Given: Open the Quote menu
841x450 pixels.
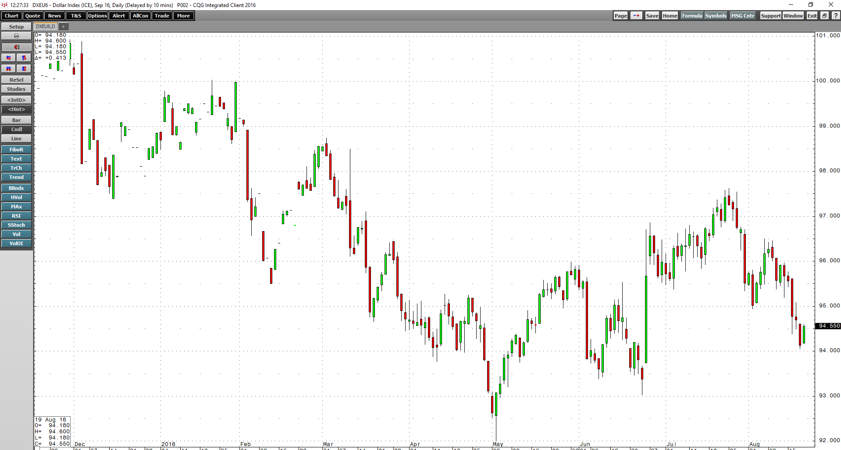Looking at the screenshot, I should 33,16.
